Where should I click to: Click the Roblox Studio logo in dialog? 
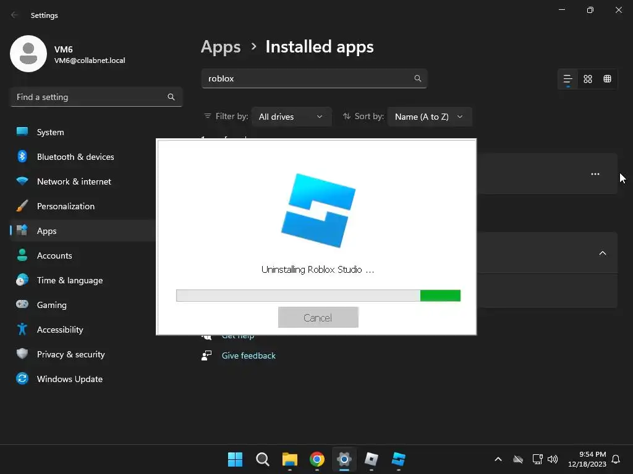coord(318,210)
